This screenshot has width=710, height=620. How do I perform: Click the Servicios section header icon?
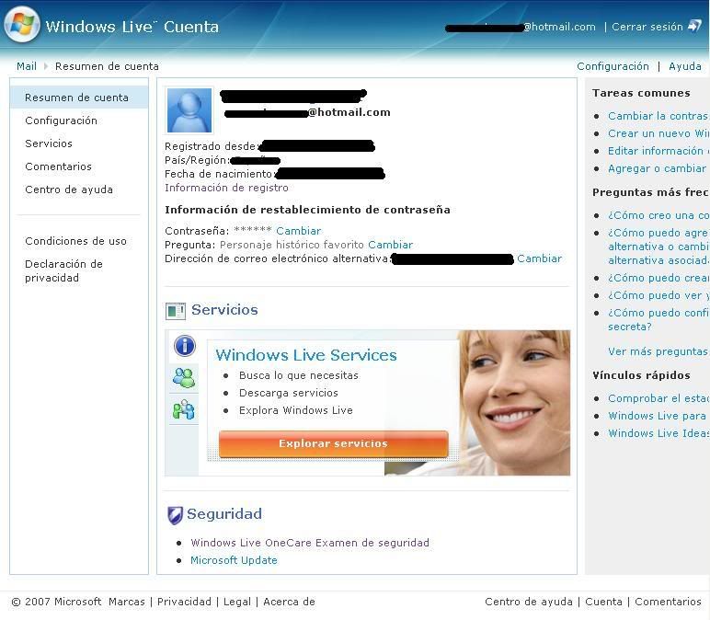(175, 311)
